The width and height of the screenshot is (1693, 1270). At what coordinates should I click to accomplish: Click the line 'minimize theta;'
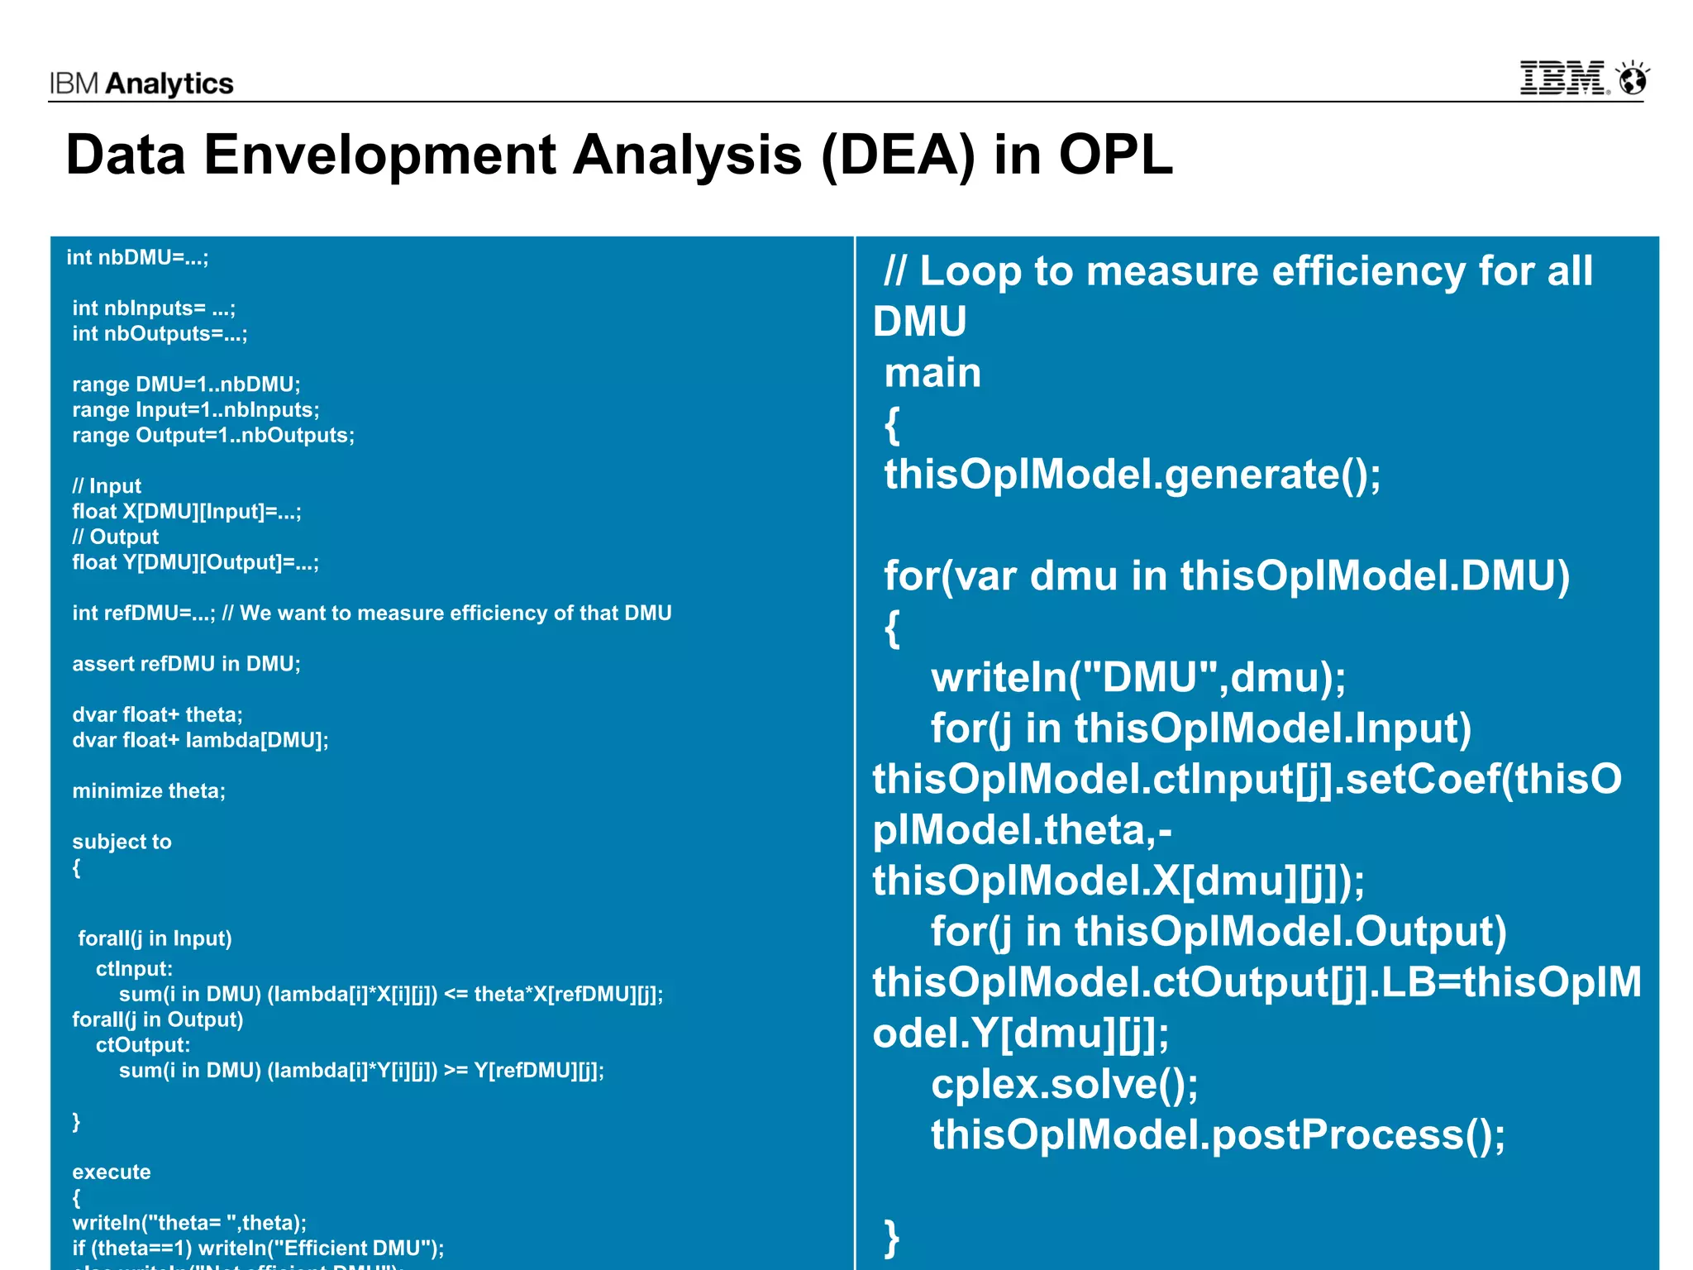coord(149,791)
